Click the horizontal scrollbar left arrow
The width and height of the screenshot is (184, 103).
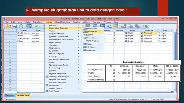point(18,92)
